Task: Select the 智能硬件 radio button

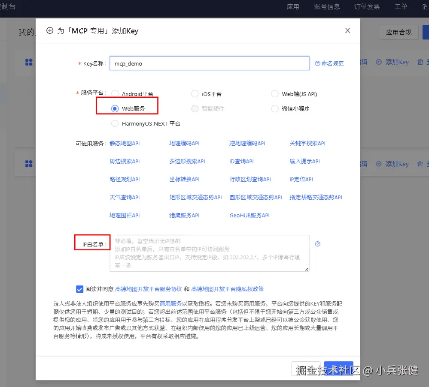Action: coord(195,109)
